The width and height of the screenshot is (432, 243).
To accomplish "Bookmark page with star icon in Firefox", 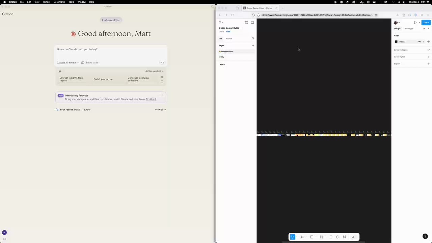I will [x=376, y=15].
